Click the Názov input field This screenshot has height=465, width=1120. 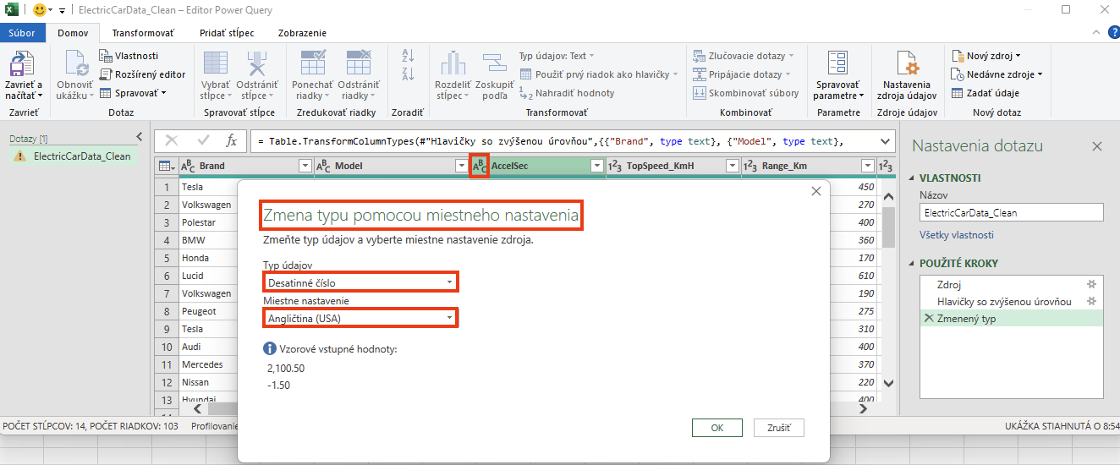(x=1012, y=213)
